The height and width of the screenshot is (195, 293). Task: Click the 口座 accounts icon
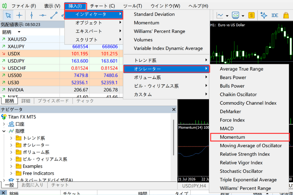click(x=11, y=124)
